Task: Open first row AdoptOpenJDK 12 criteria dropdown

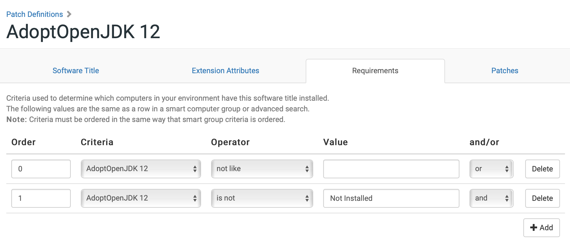Action: 141,169
